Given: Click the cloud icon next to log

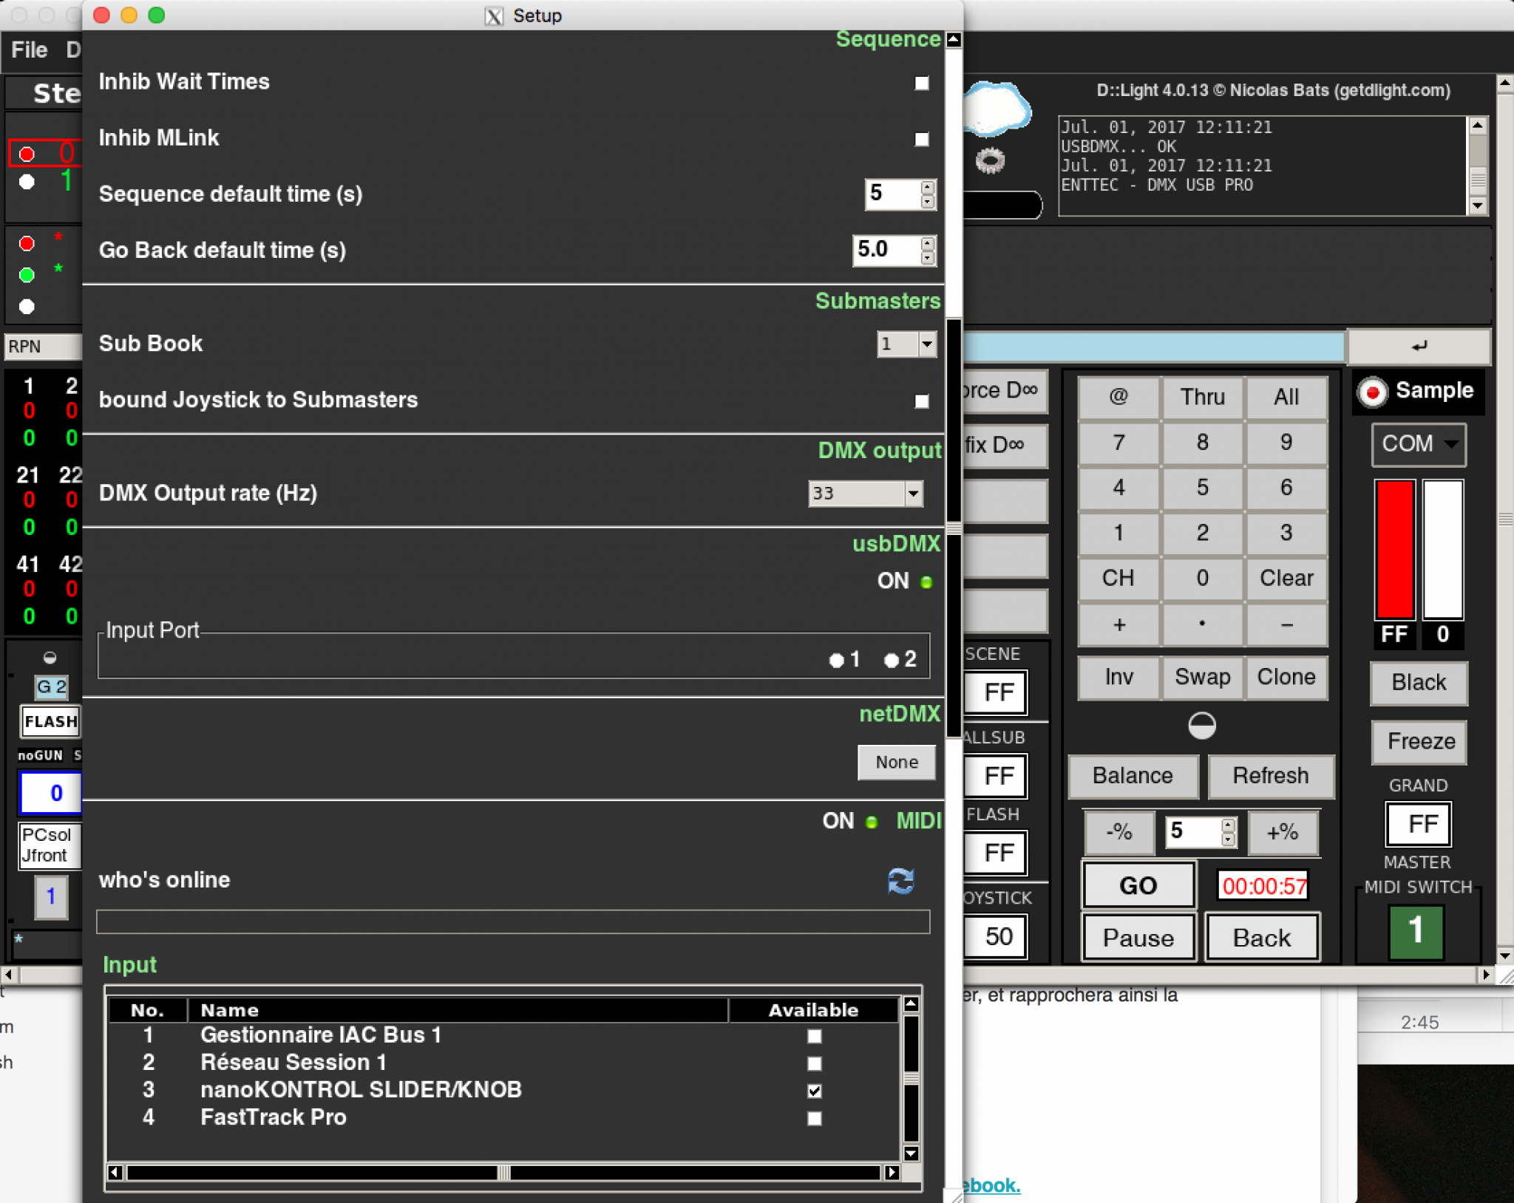Looking at the screenshot, I should 997,109.
